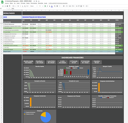The height and width of the screenshot is (123, 128).
Task: Open the fill color picker
Action: pyautogui.click(x=55, y=6)
